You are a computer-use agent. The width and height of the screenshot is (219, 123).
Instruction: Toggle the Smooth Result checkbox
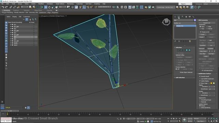[200, 77]
